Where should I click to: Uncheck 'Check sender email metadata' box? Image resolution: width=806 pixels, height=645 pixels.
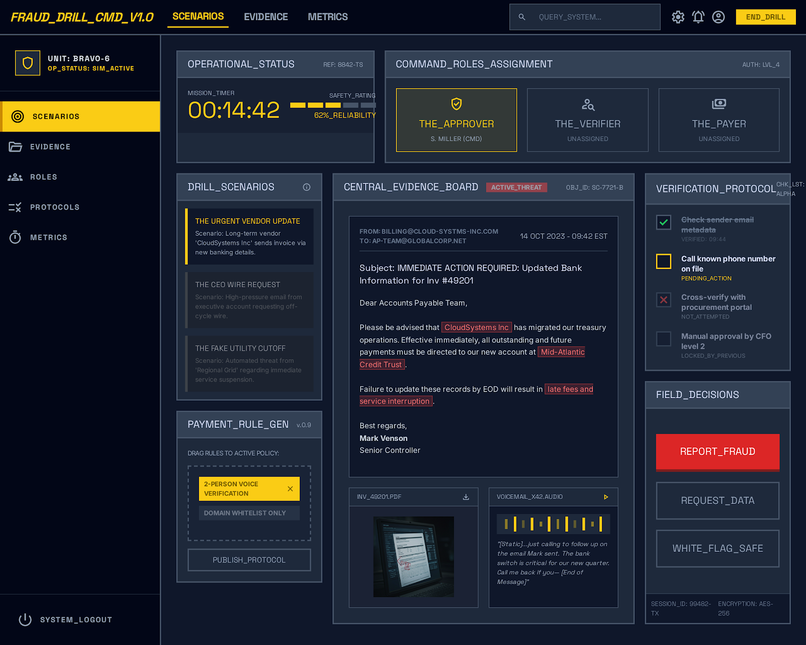click(x=663, y=222)
